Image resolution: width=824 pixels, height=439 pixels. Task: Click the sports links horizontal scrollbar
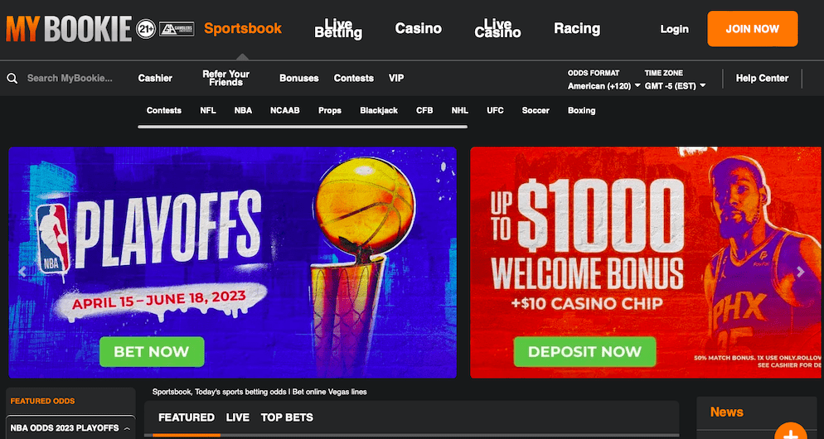303,127
